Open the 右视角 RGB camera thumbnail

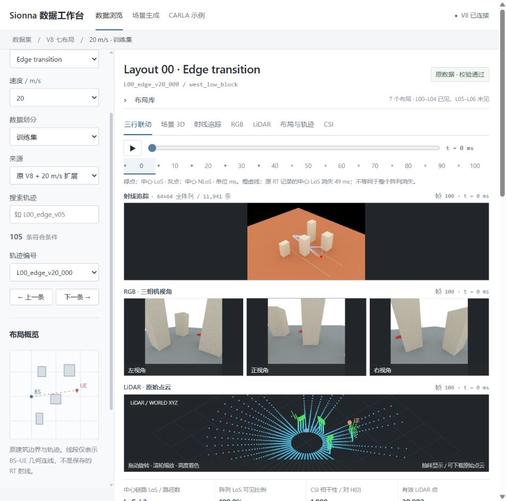[429, 337]
